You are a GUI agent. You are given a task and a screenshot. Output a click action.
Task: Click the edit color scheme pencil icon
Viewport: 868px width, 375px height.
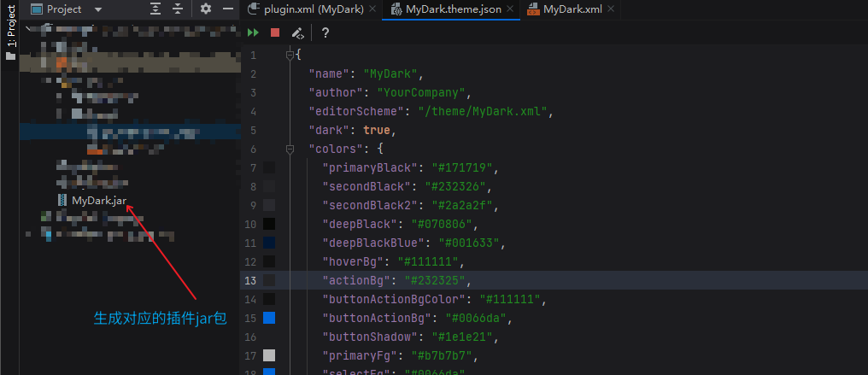click(x=298, y=33)
